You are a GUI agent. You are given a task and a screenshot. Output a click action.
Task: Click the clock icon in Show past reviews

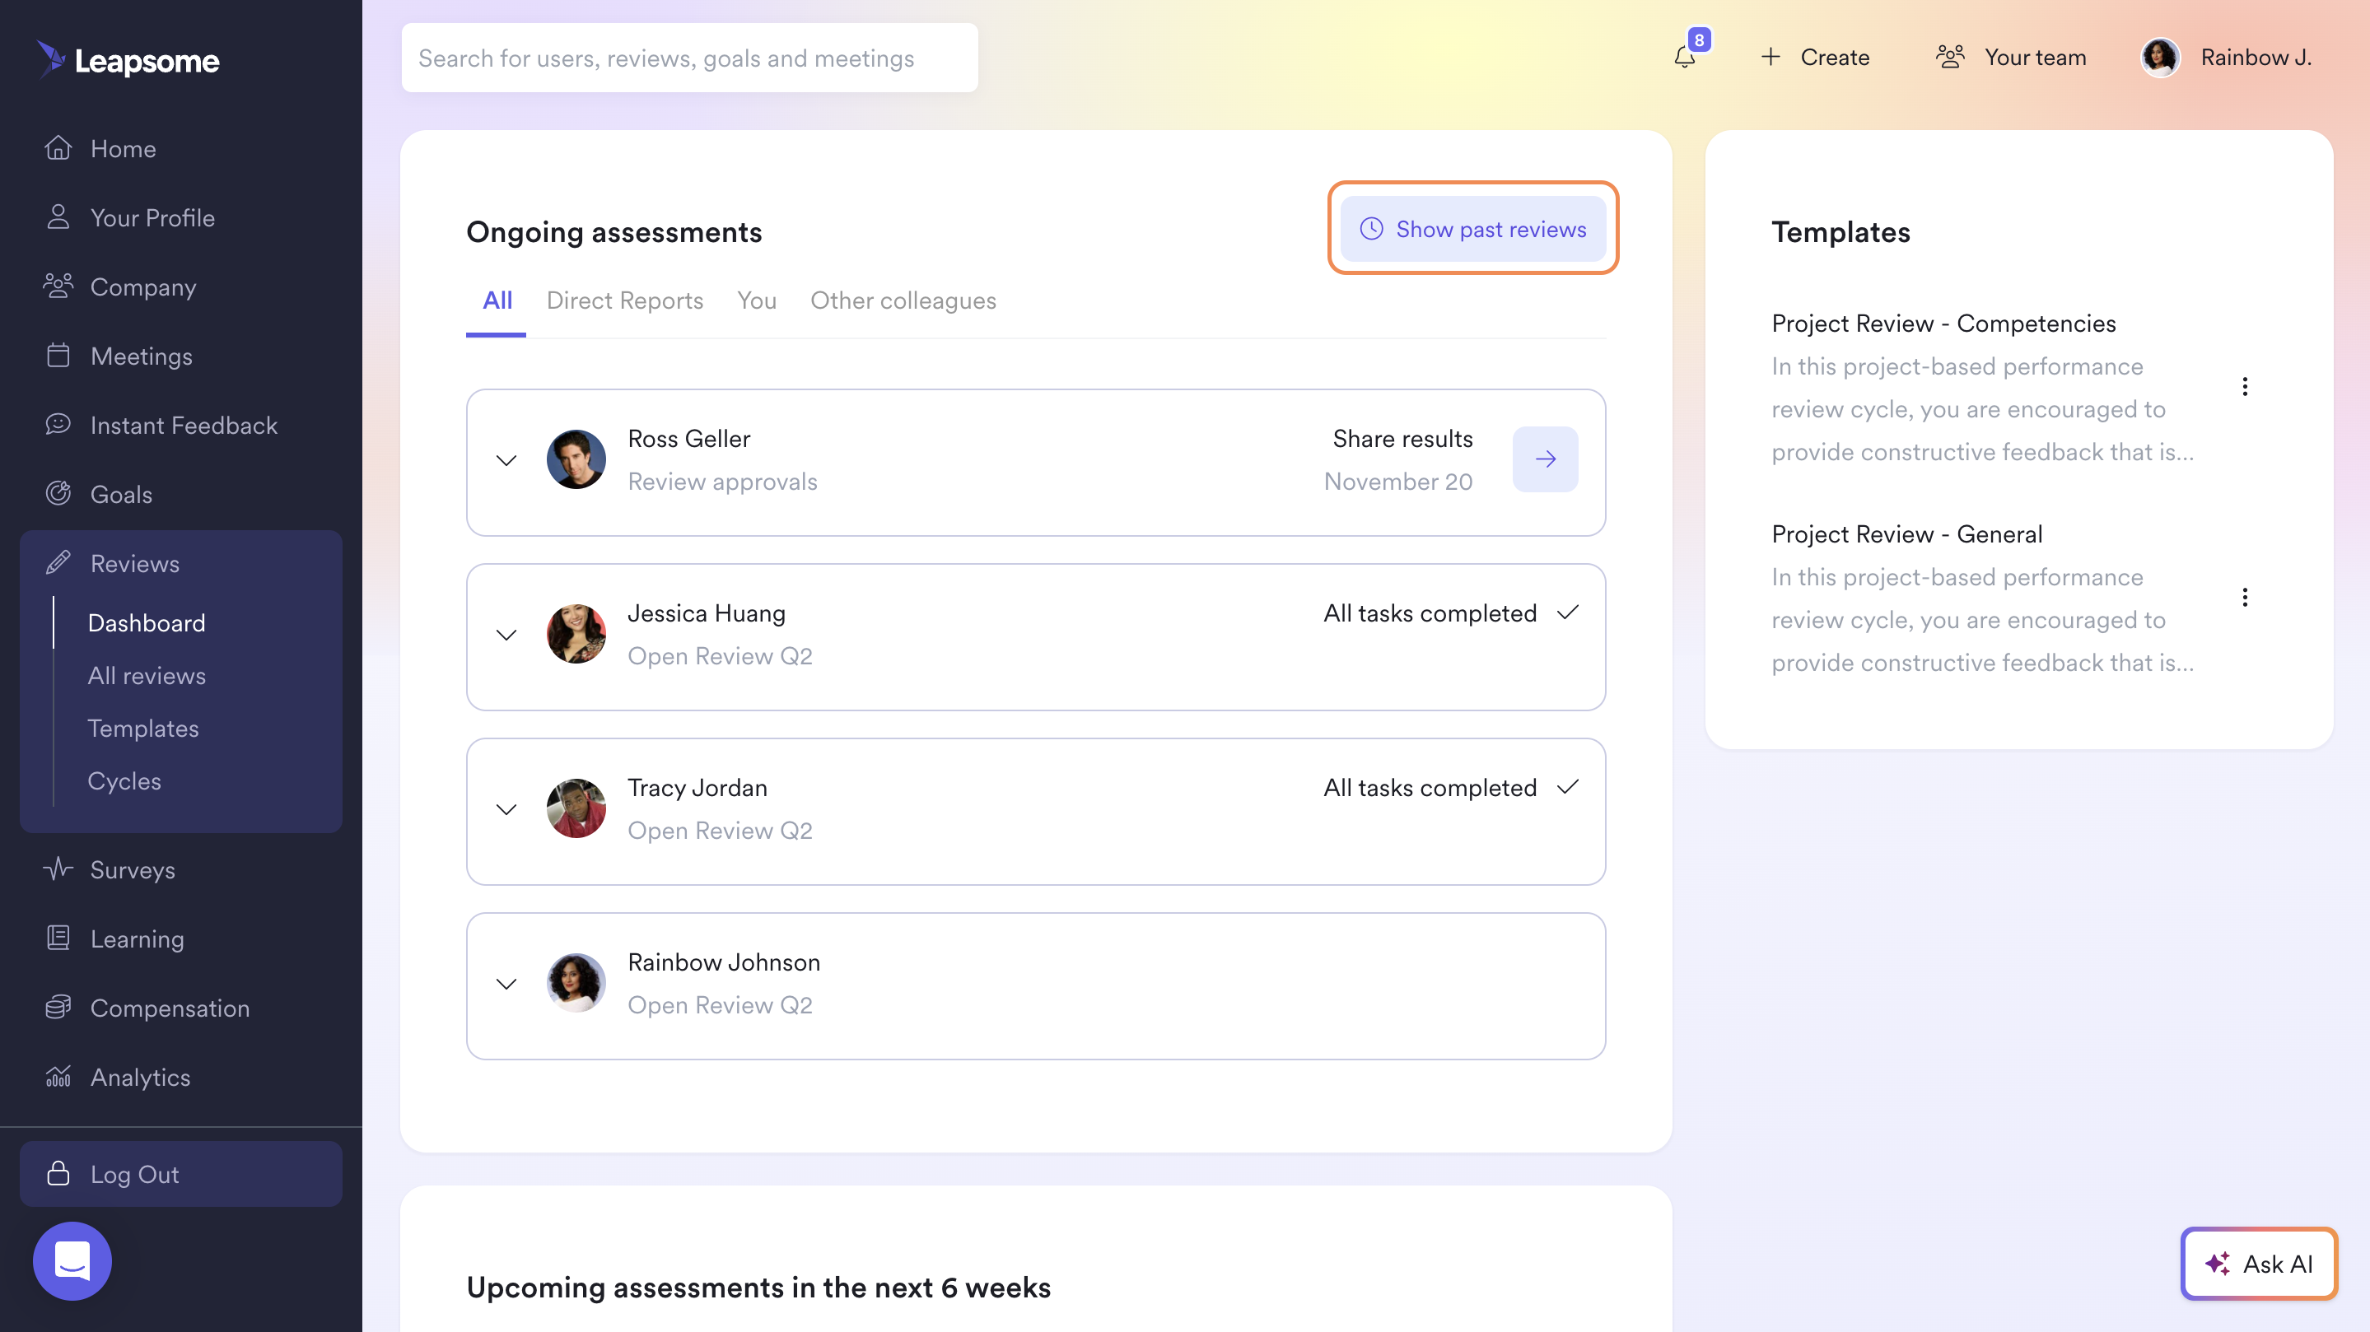pos(1371,229)
